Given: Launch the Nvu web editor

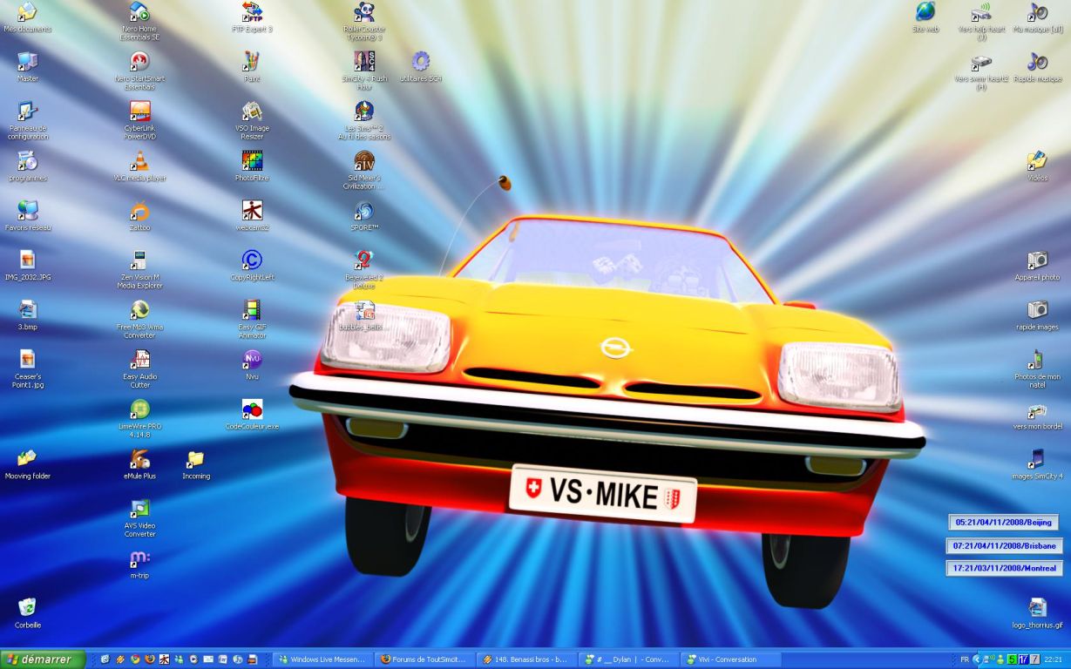Looking at the screenshot, I should coord(252,360).
